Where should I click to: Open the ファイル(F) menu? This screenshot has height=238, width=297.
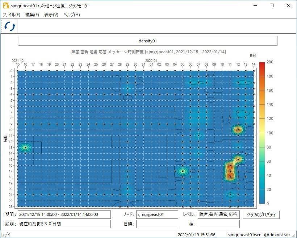coord(11,15)
